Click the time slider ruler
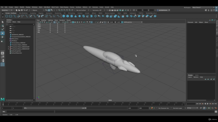This screenshot has width=218, height=122. tap(93, 104)
